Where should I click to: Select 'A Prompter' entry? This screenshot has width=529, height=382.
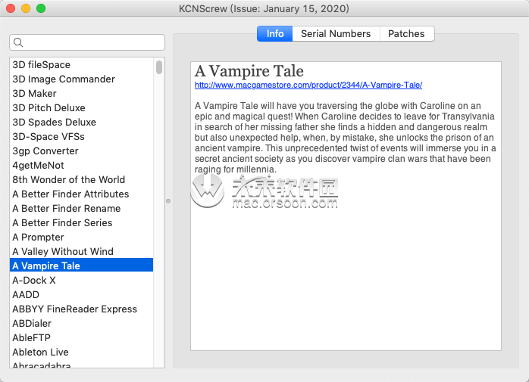pyautogui.click(x=81, y=238)
